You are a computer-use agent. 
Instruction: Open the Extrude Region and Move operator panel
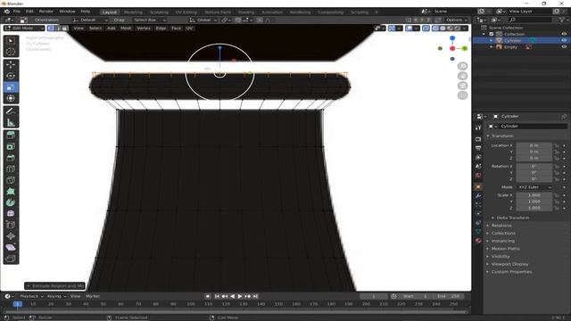54,286
